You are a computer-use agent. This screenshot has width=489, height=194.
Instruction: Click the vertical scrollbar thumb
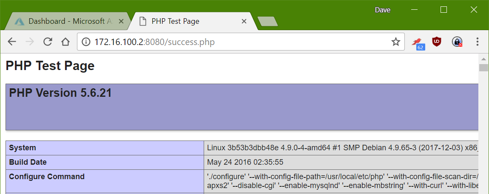coord(484,67)
